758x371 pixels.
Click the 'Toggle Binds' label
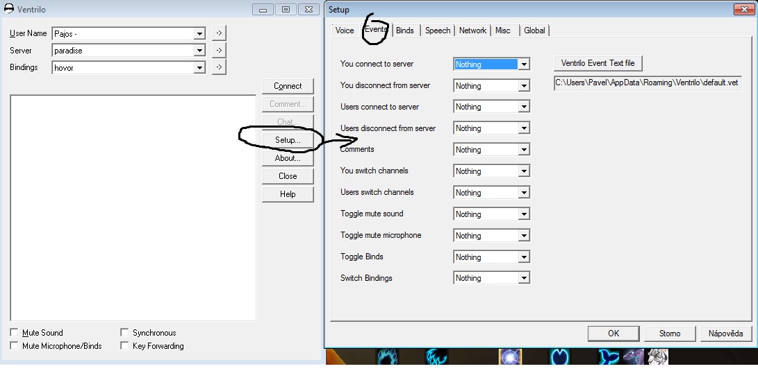pos(361,257)
